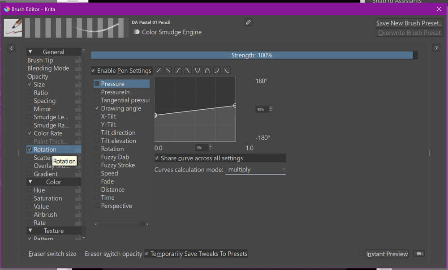
Task: Toggle Temporarily Save Tweaks To Presets
Action: tap(146, 254)
